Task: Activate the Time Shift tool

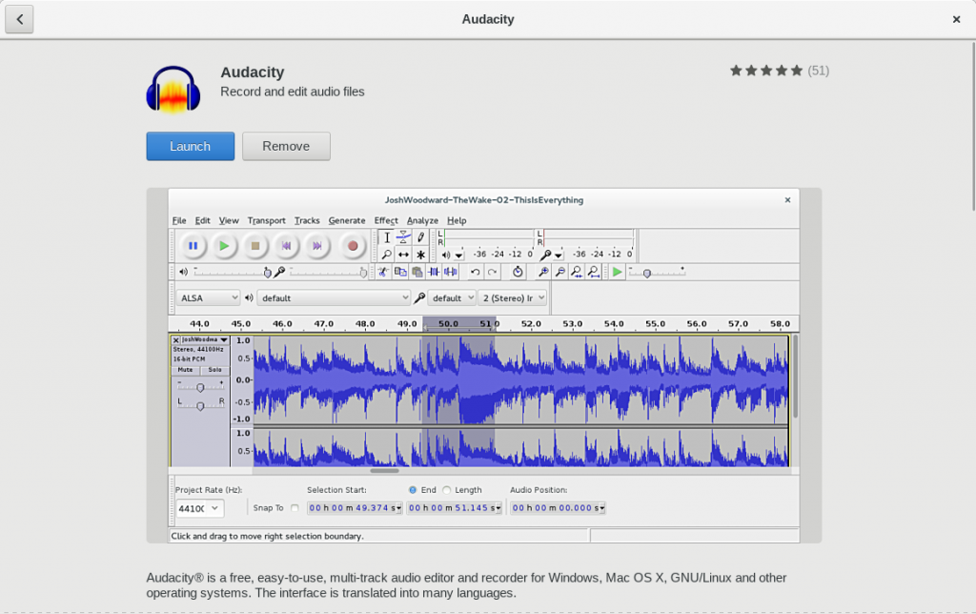Action: [x=404, y=255]
